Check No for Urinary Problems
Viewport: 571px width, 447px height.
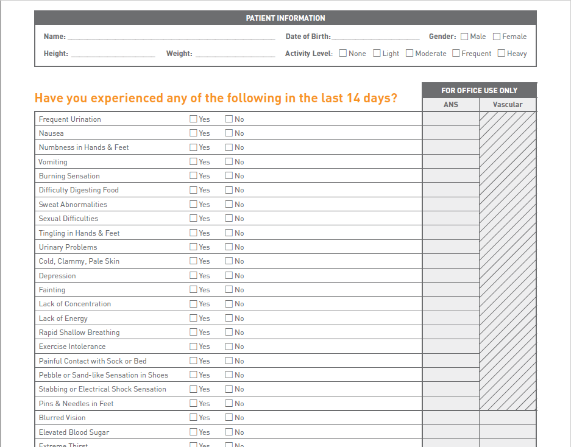click(229, 247)
